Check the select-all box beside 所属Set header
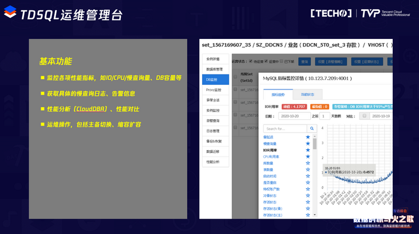Viewport: 419px width, 234px height. pos(235,77)
